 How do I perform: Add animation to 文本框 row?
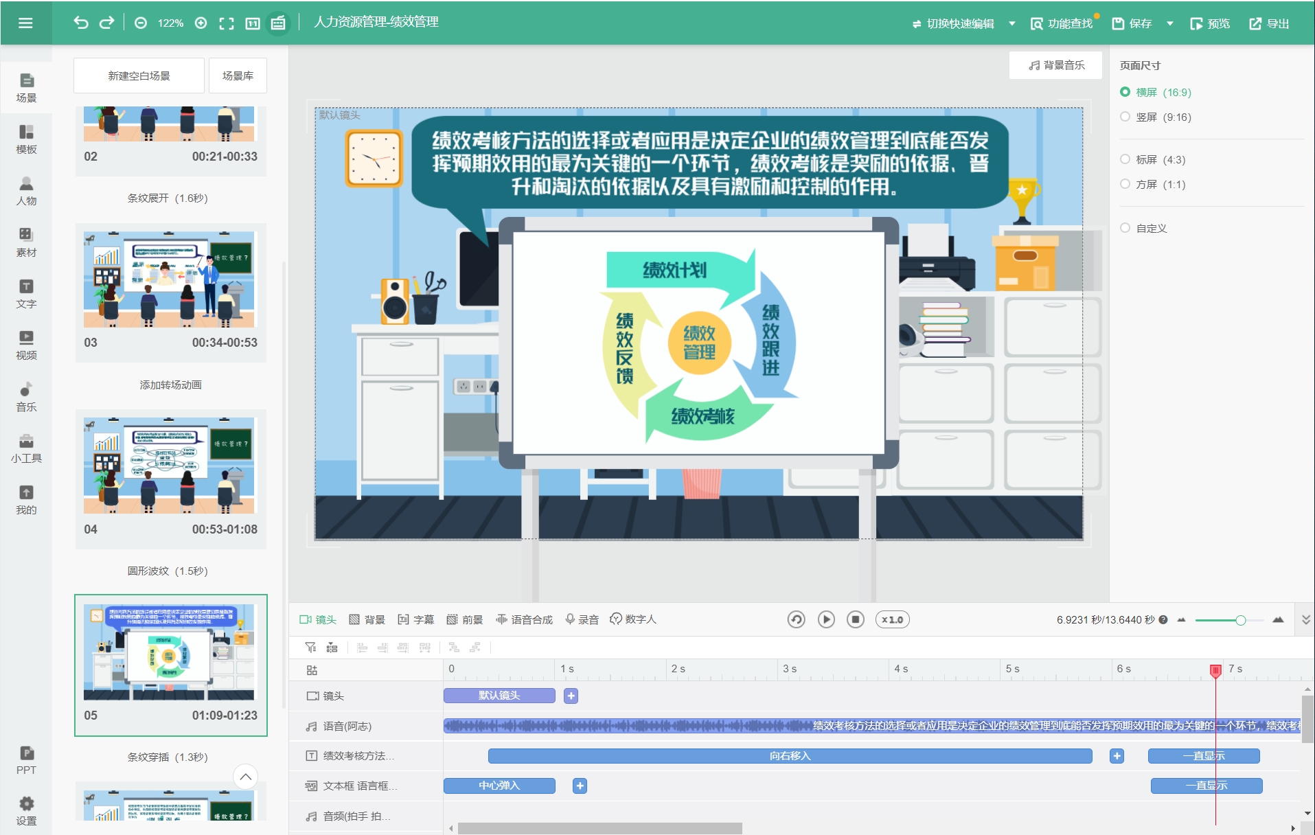(x=580, y=786)
